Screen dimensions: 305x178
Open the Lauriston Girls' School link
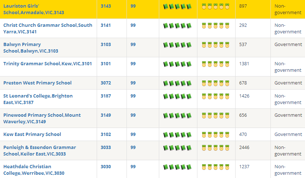(33, 9)
